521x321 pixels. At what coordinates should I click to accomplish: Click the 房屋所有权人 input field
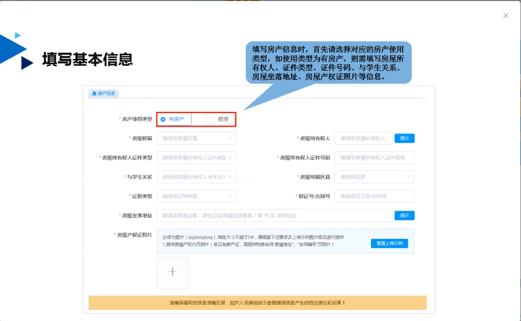click(x=363, y=139)
